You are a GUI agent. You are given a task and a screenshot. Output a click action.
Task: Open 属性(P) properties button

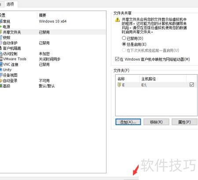click(x=184, y=122)
